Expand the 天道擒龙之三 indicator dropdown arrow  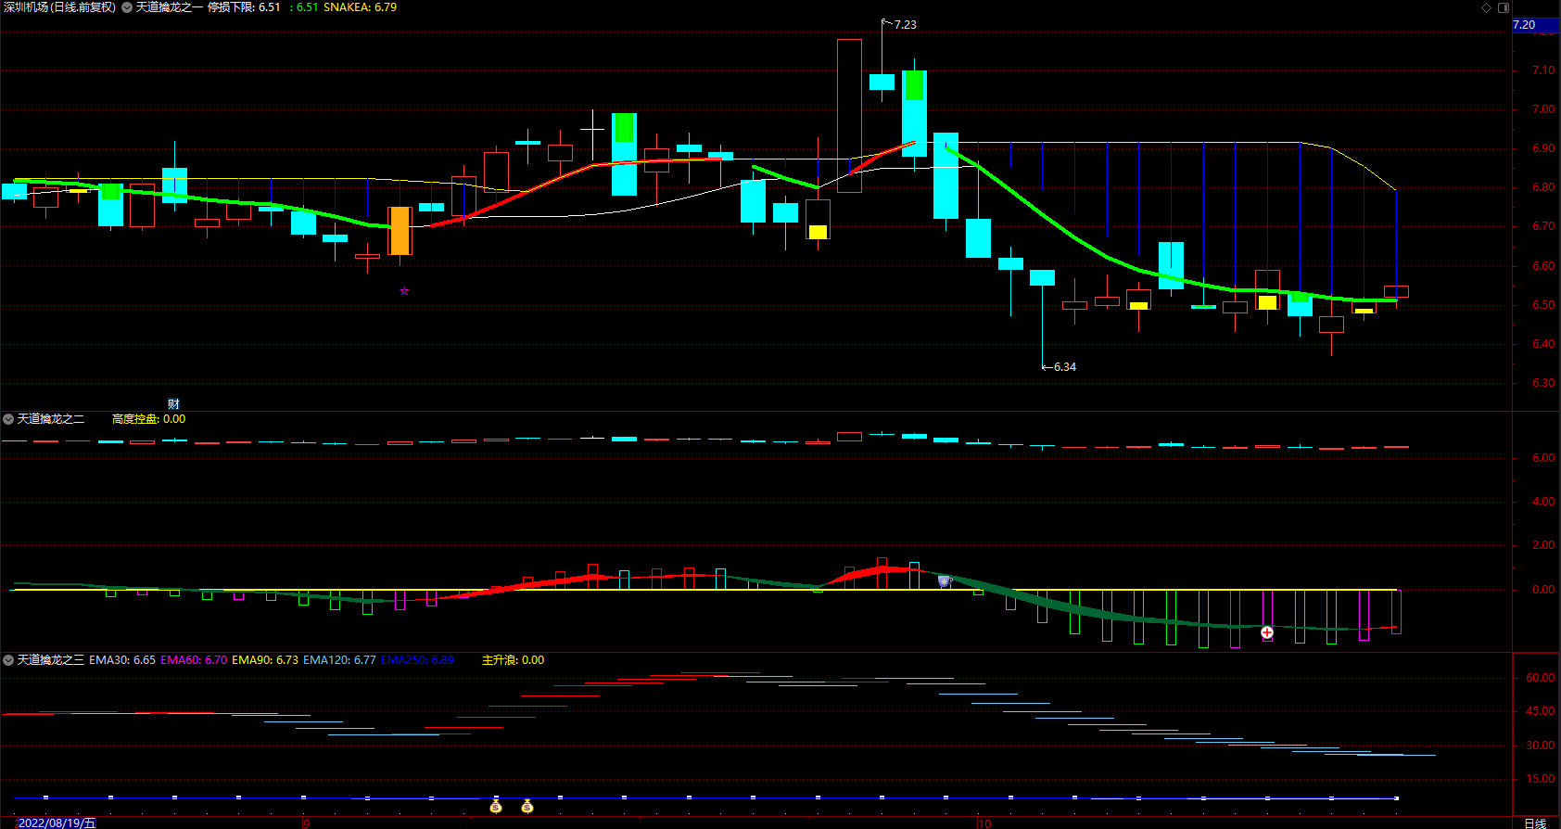(8, 660)
